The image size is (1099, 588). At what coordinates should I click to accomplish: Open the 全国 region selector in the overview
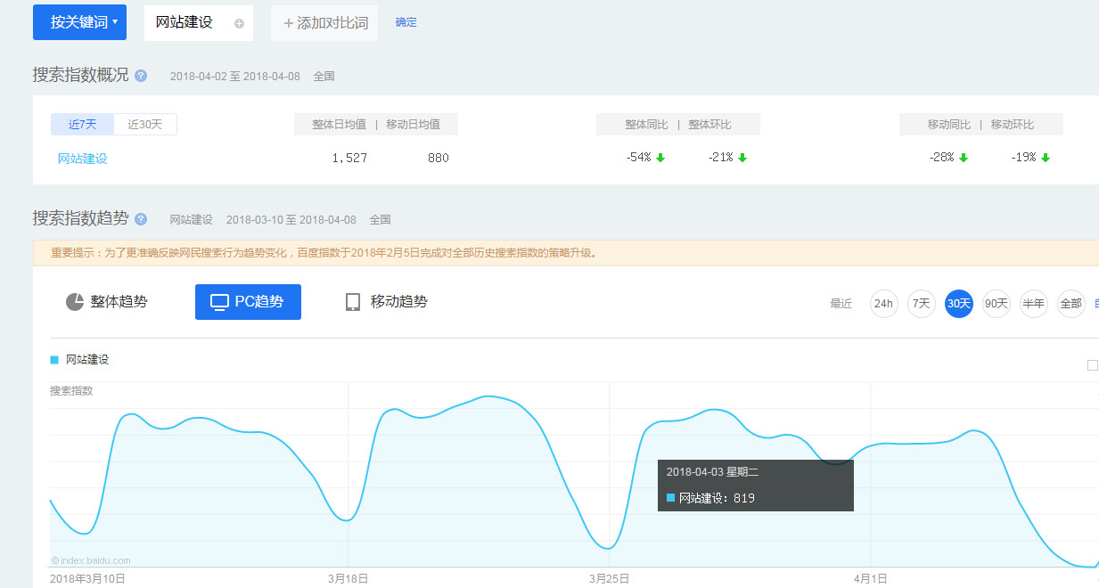click(324, 76)
